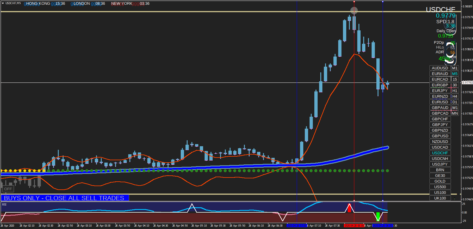
Task: Choose the GBPNZD symbol
Action: 440,130
